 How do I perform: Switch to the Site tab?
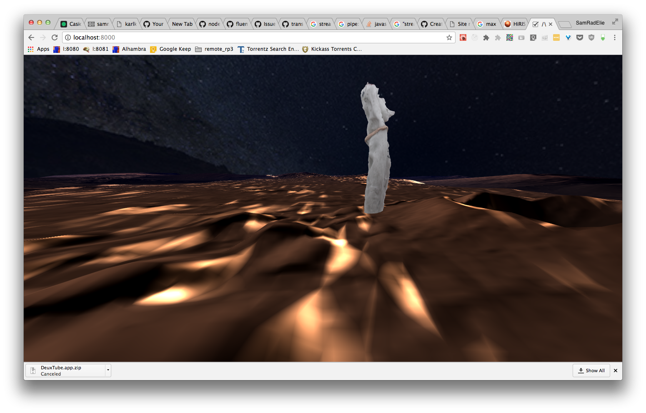point(460,24)
